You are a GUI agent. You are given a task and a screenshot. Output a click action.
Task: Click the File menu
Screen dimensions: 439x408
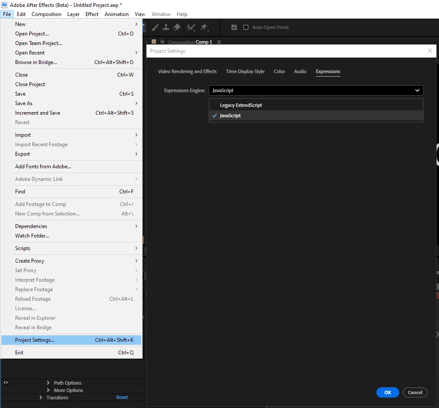tap(7, 14)
